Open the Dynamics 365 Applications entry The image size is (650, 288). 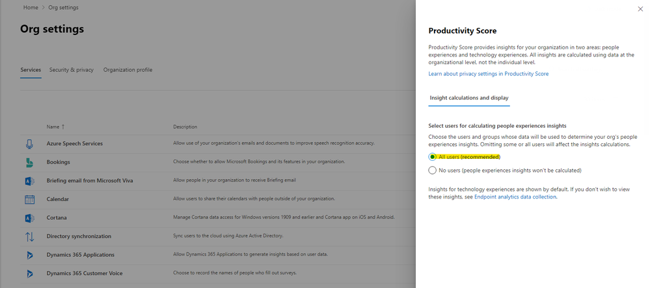click(81, 255)
